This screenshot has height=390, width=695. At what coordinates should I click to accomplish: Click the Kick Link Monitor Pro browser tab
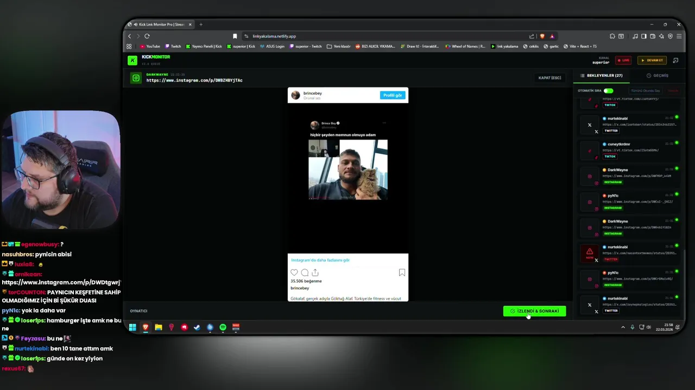coord(159,24)
